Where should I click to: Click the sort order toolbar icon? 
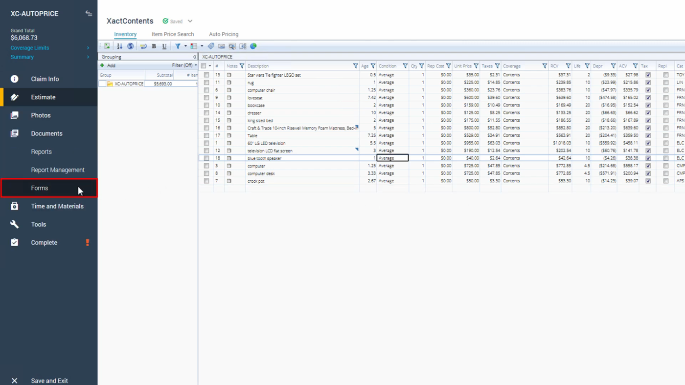pyautogui.click(x=119, y=46)
